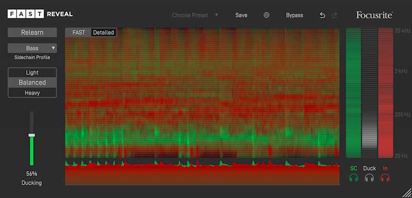Screen dimensions: 412x198
Task: Expand the Bass sidechain profile dropdown
Action: tap(32, 48)
